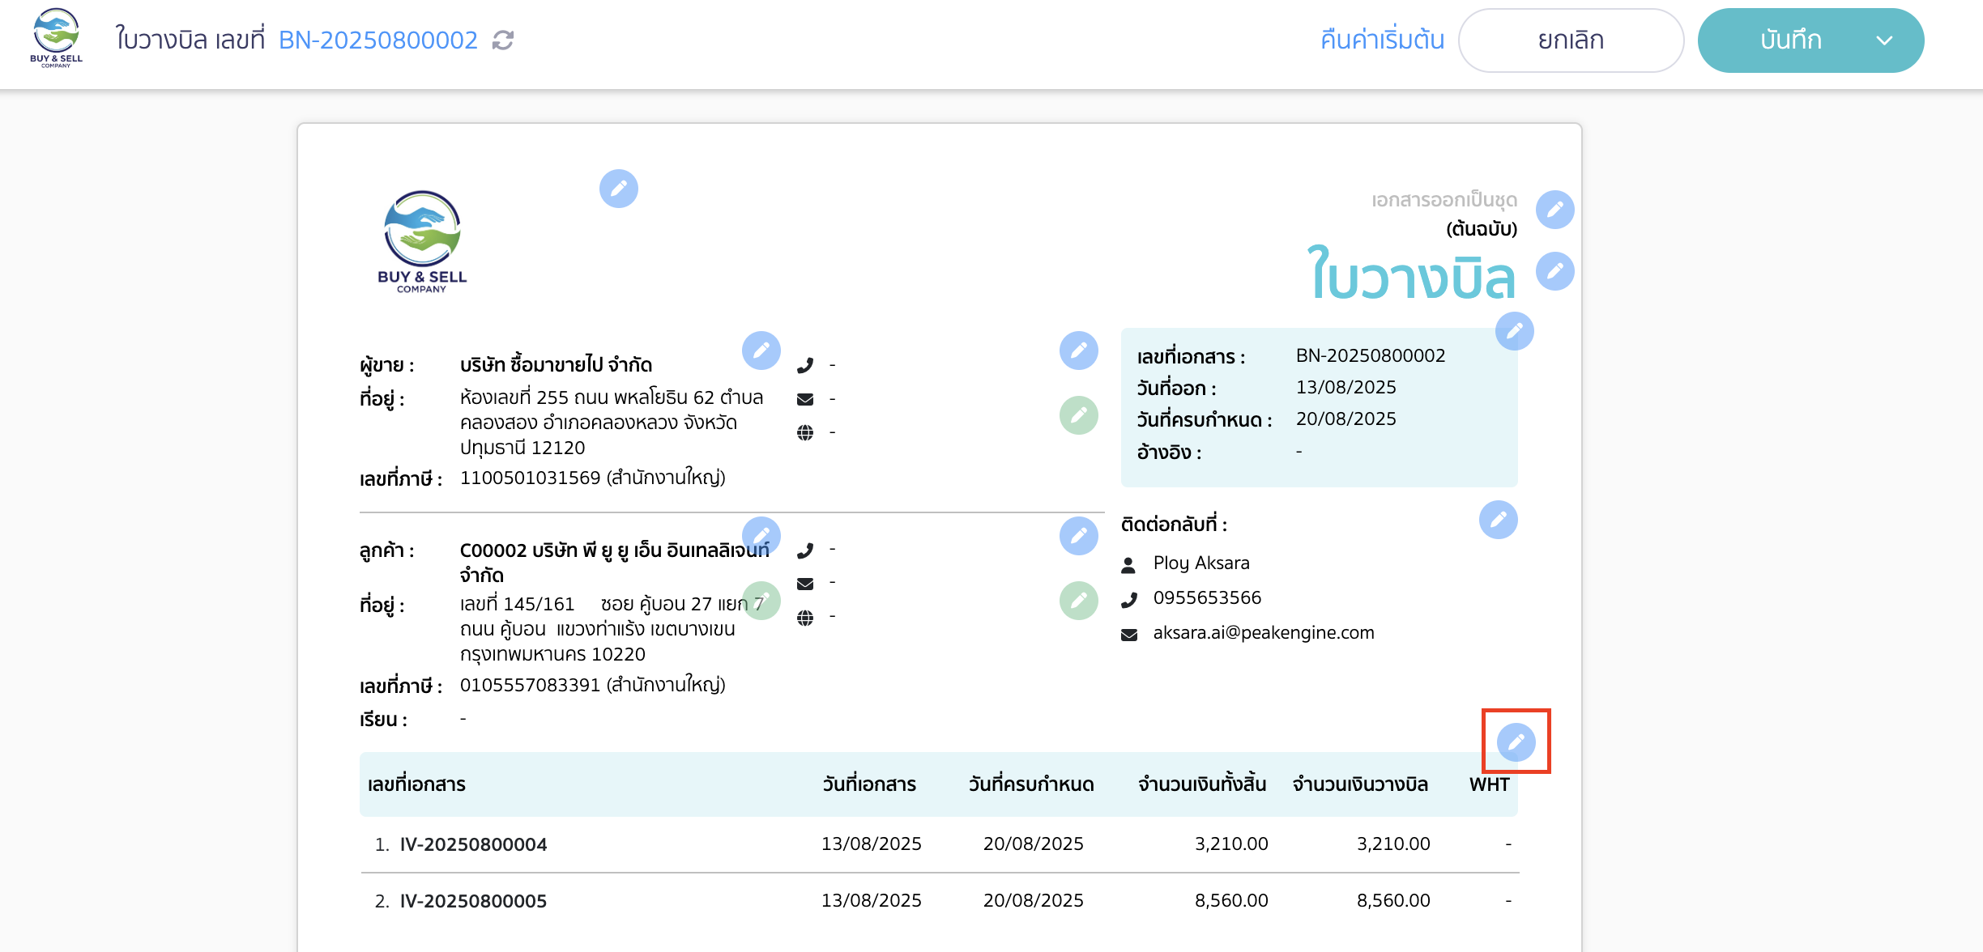Image resolution: width=1983 pixels, height=952 pixels.
Task: Edit the document info box pencil icon
Action: (x=1515, y=331)
